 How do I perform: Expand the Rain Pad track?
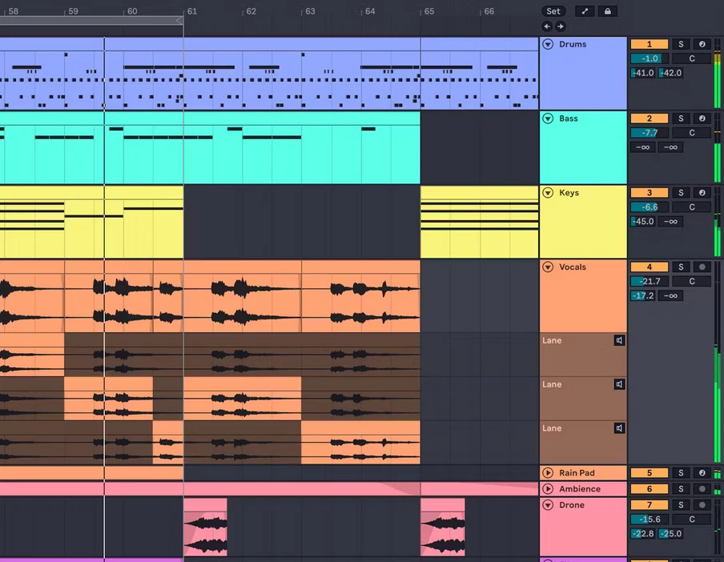coord(548,472)
